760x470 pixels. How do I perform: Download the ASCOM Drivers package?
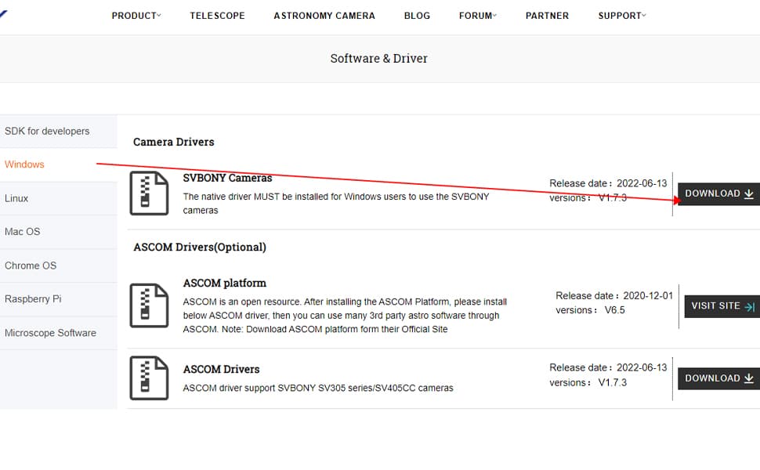(x=718, y=378)
